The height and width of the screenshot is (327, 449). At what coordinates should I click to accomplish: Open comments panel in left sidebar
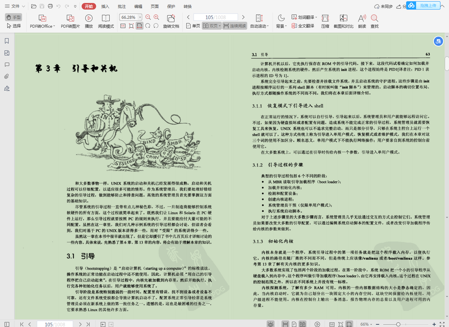click(x=7, y=65)
